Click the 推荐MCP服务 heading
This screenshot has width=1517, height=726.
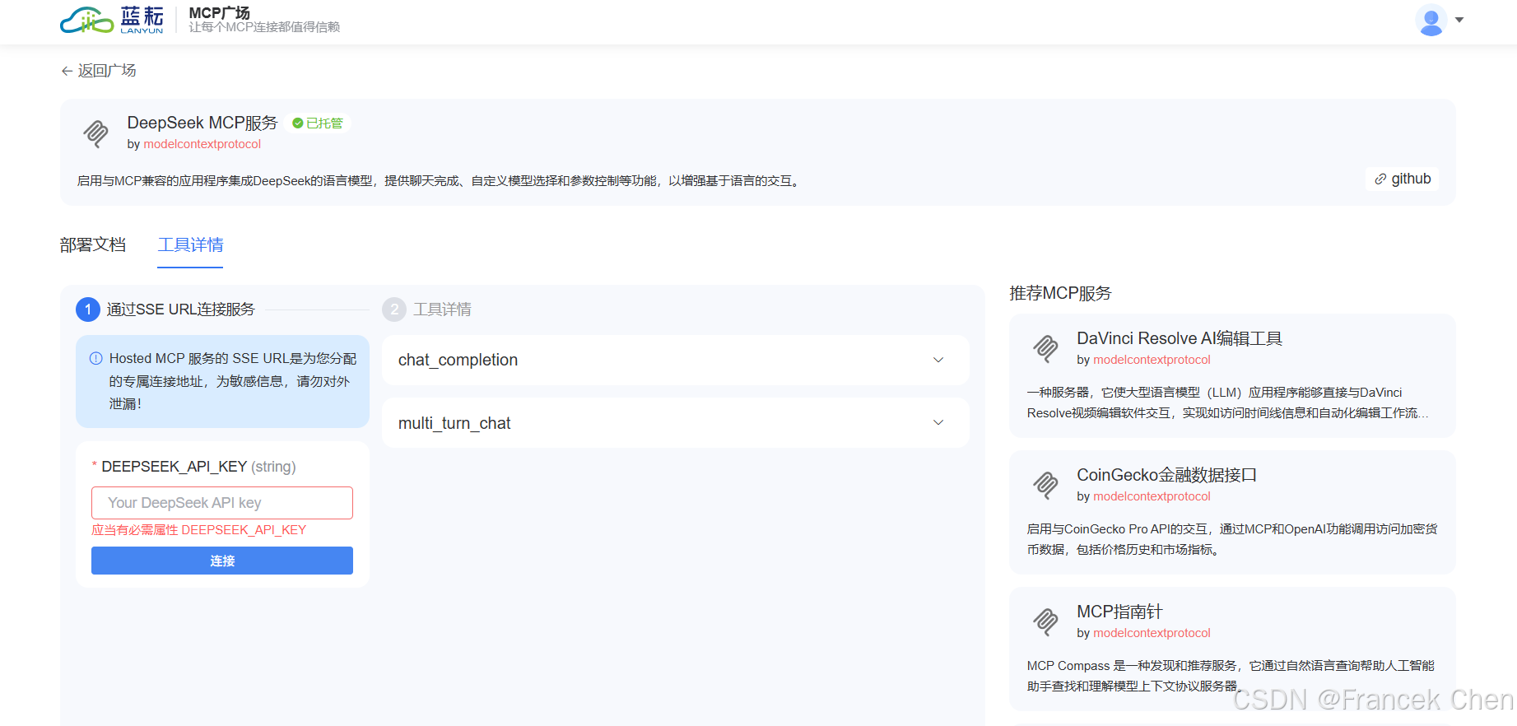point(1060,293)
